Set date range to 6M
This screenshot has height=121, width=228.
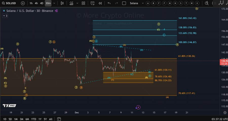[27, 119]
